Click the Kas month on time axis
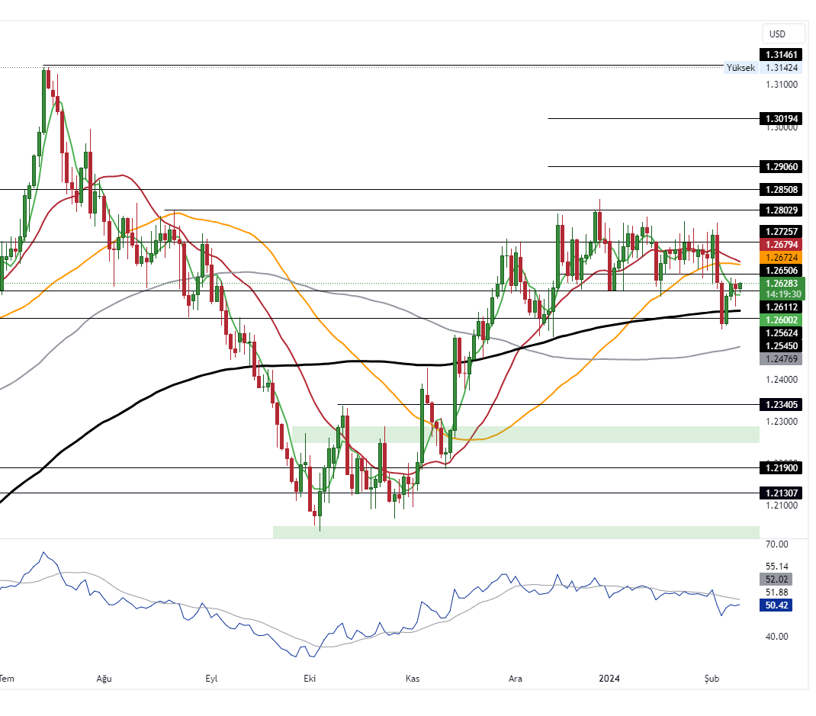The width and height of the screenshot is (816, 716). point(413,678)
